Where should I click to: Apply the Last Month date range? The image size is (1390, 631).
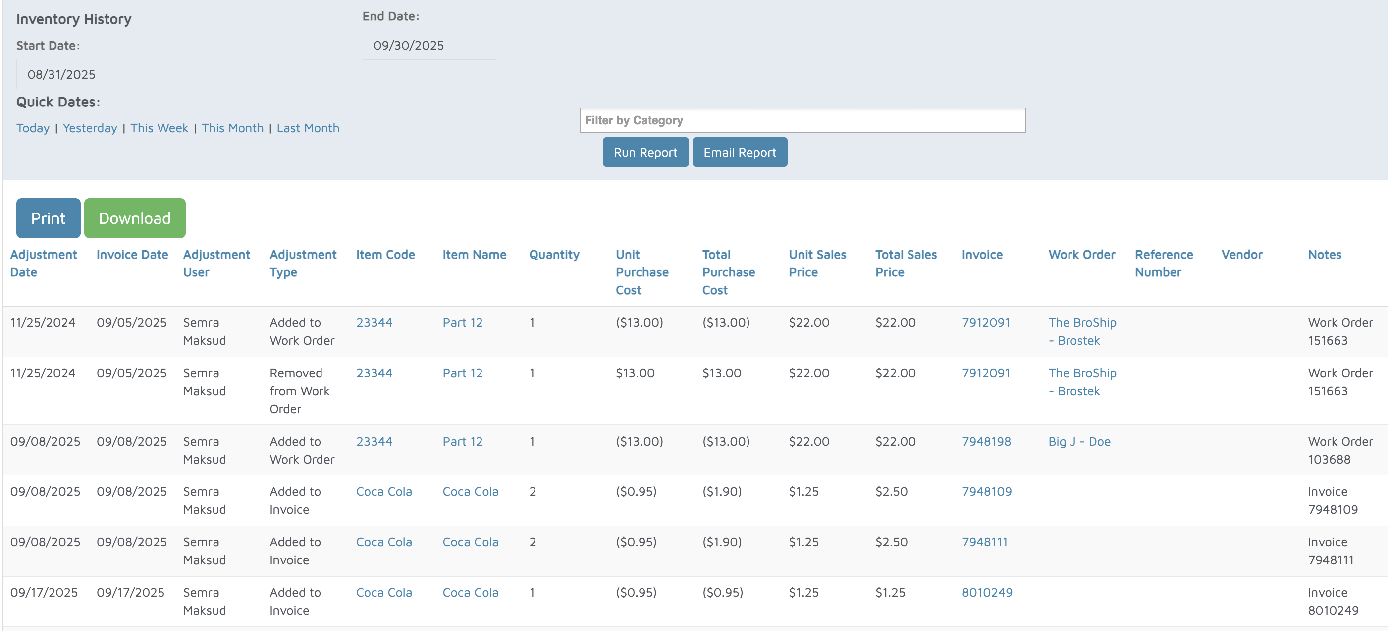click(308, 128)
